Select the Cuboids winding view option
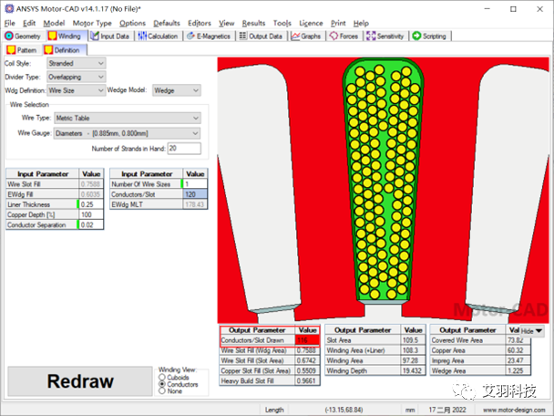554x416 pixels. tap(162, 378)
